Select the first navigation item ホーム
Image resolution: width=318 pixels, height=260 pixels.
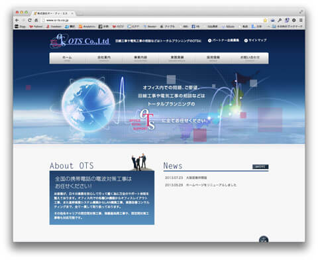point(68,58)
